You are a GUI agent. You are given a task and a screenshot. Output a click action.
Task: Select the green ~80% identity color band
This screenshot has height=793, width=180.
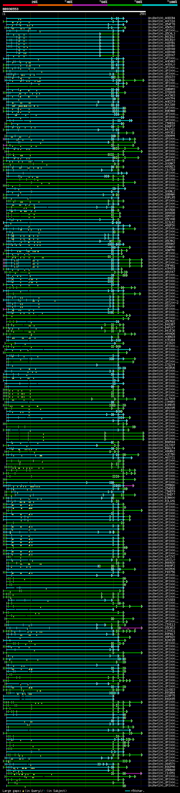click(x=125, y=5)
